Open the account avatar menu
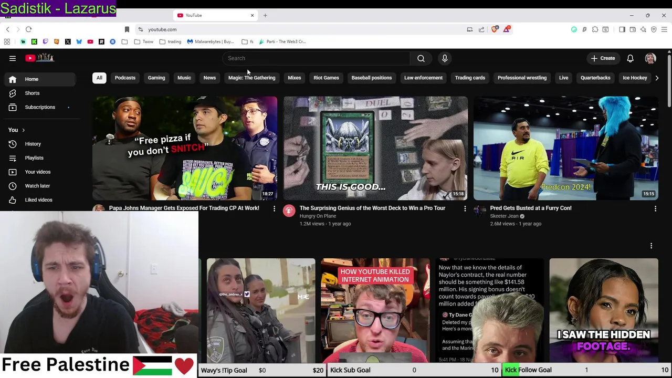 [x=650, y=58]
